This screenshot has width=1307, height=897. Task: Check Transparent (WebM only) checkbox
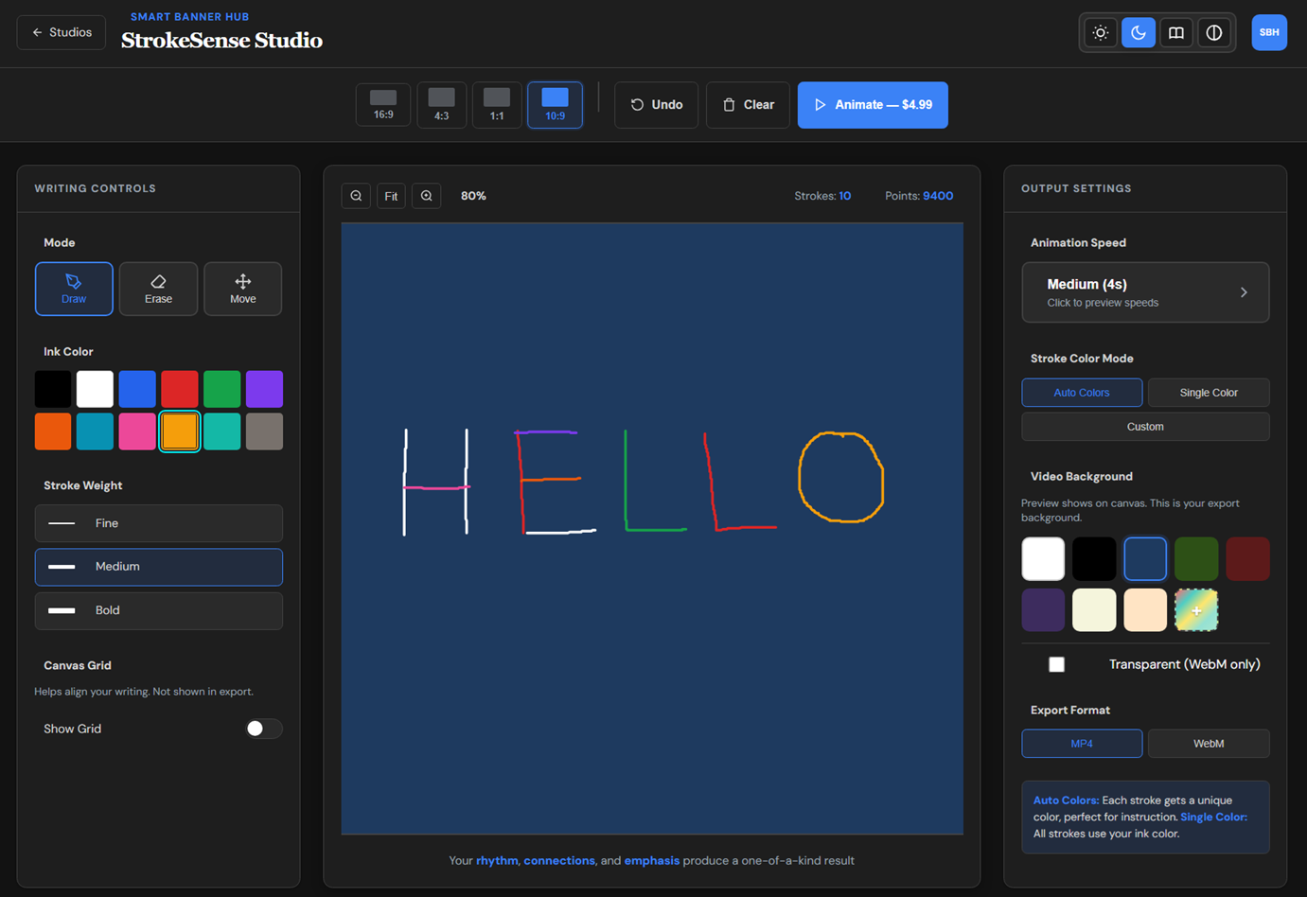[1056, 664]
